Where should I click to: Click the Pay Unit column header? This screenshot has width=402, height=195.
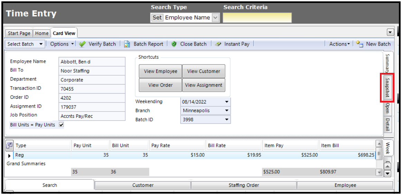[91, 146]
